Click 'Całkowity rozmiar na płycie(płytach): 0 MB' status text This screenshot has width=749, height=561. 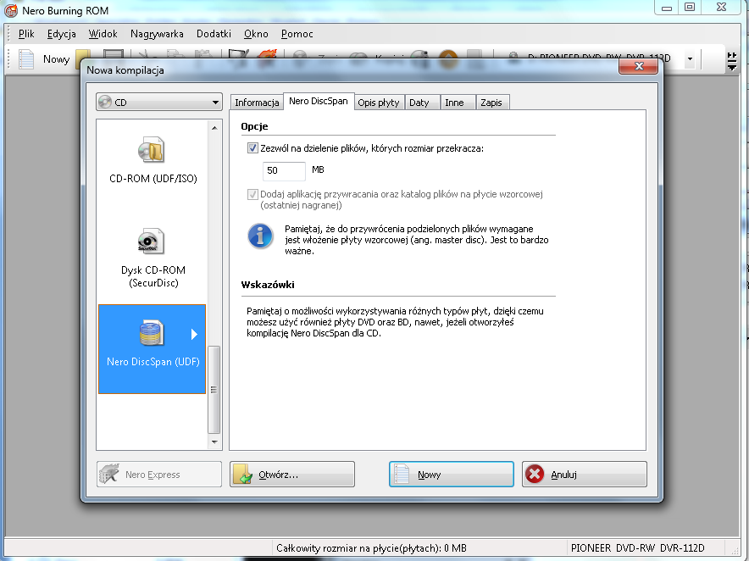[371, 548]
